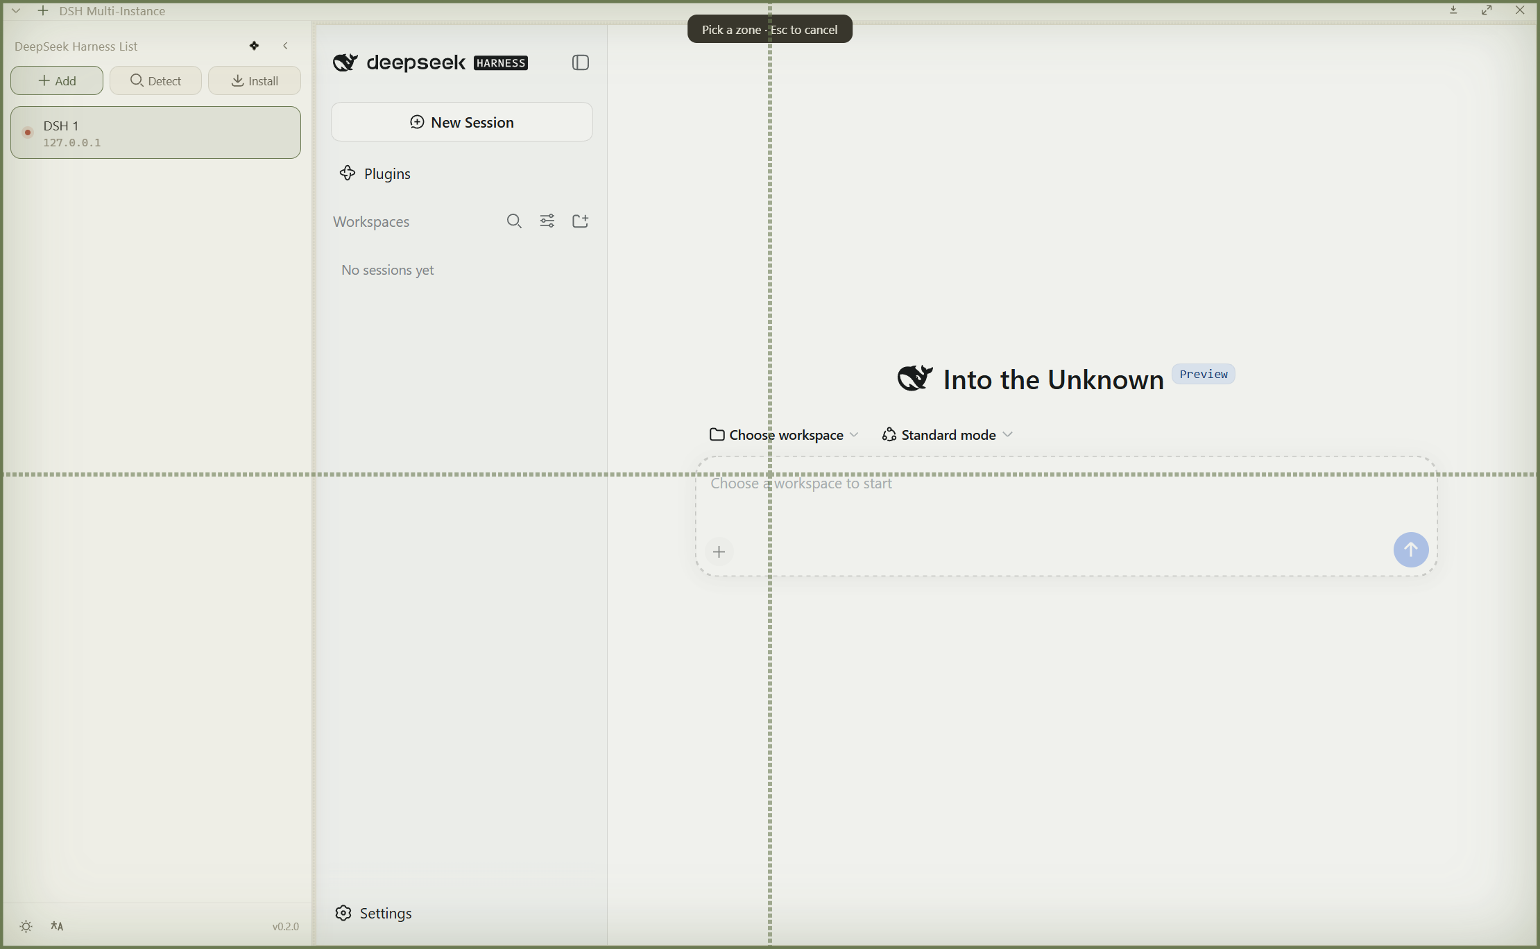Click the whale logo beside Into the Unknown
Screen dimensions: 1540x949
pyautogui.click(x=915, y=378)
